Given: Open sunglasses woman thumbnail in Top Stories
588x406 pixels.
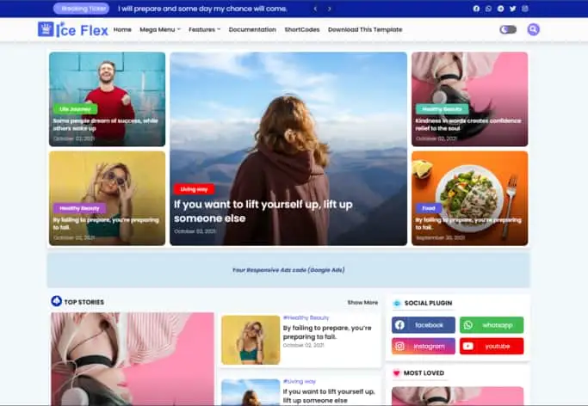Looking at the screenshot, I should coord(251,340).
